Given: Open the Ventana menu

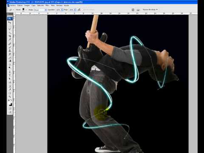Looking at the screenshot, I should pos(59,6).
